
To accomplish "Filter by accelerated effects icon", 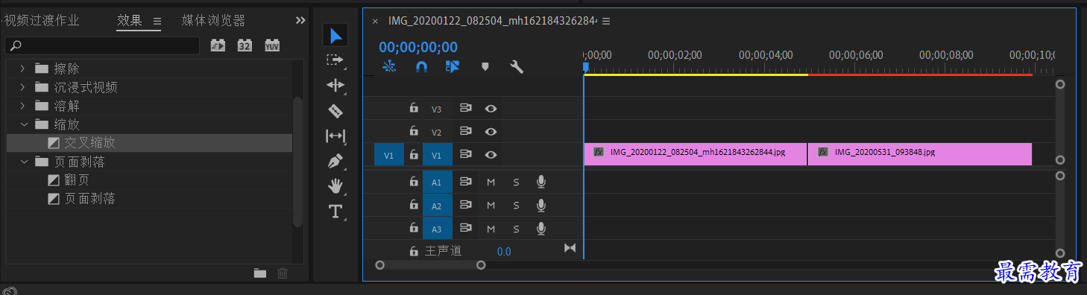I will tap(218, 45).
